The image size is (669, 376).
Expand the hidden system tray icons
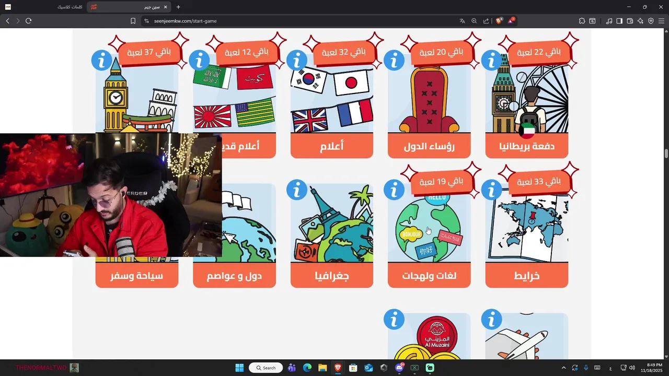coord(563,368)
